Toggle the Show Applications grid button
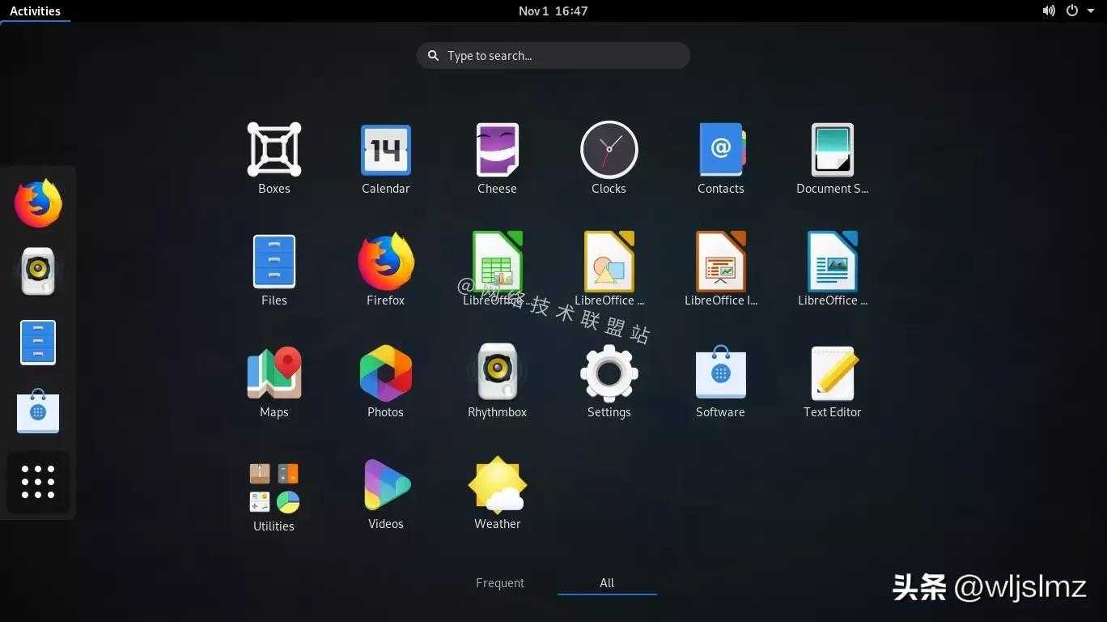This screenshot has width=1107, height=622. pyautogui.click(x=38, y=482)
